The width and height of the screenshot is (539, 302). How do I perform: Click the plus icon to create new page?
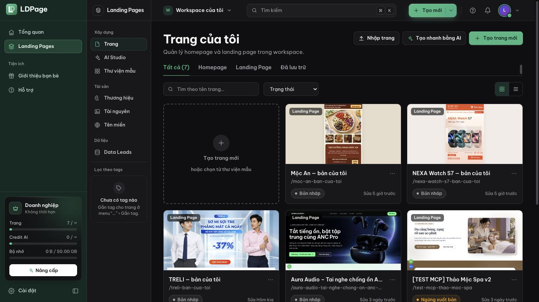pos(221,143)
